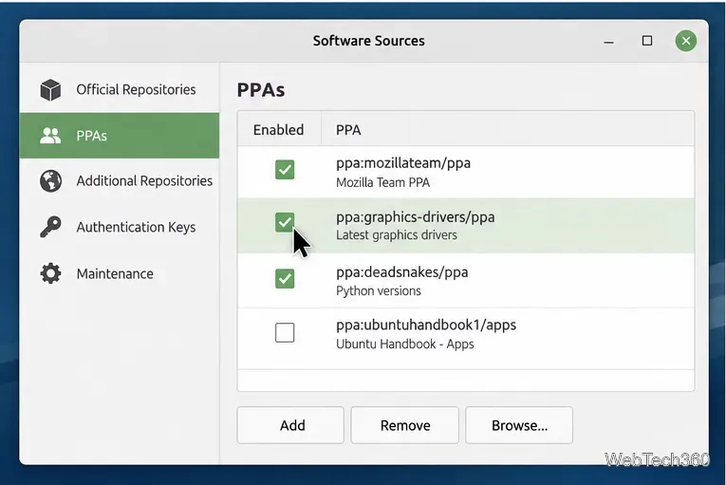The width and height of the screenshot is (726, 485).
Task: Select the PPAs sidebar label
Action: (92, 136)
